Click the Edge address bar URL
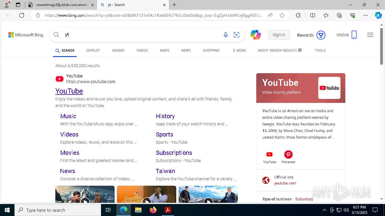 [153, 15]
